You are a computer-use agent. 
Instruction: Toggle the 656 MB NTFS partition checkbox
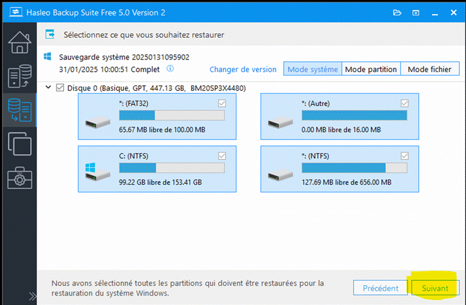(405, 156)
